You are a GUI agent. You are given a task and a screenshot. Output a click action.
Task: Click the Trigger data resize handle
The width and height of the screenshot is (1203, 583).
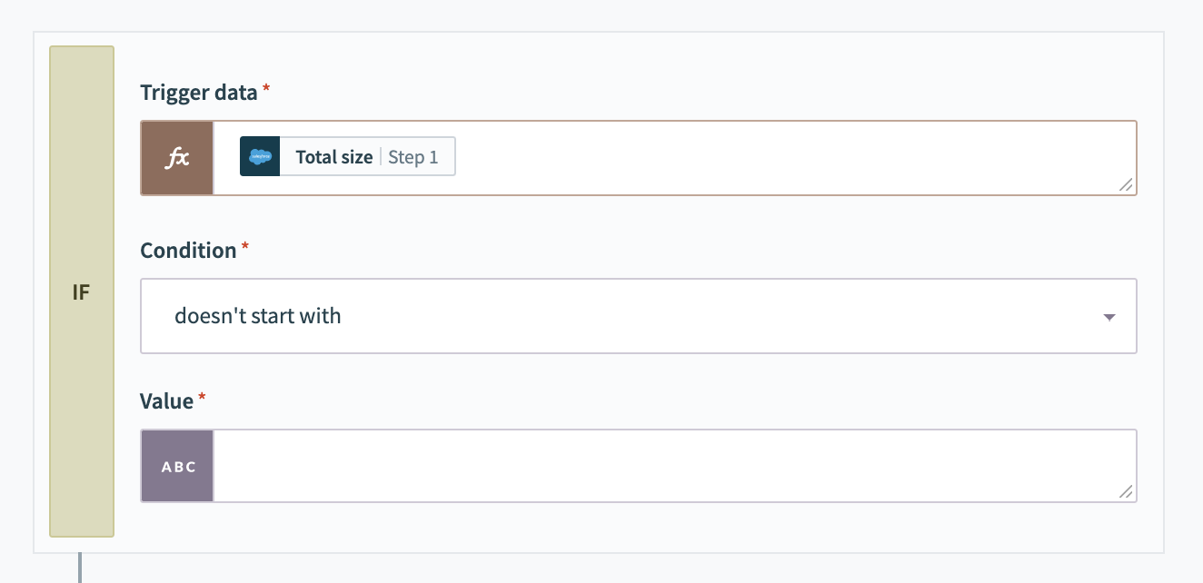(1126, 184)
